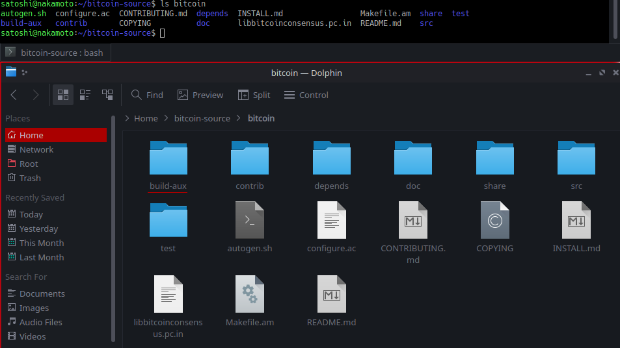Switch to bitcoin-source : bash terminal tab
Screen dimensions: 620x348
pos(56,53)
